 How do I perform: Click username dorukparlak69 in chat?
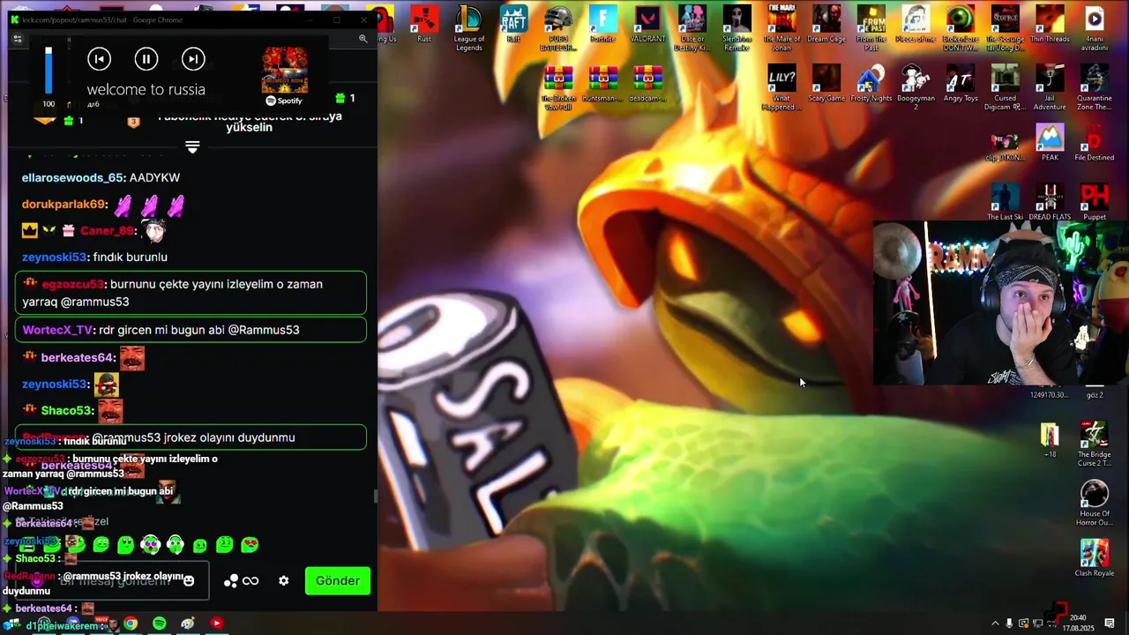[64, 205]
